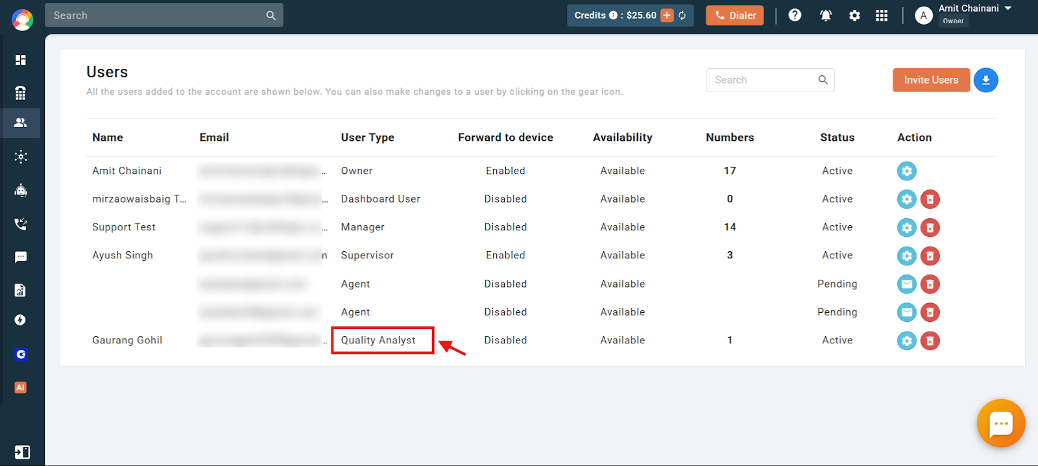Click the Availability column header
This screenshot has width=1038, height=466.
[x=623, y=138]
